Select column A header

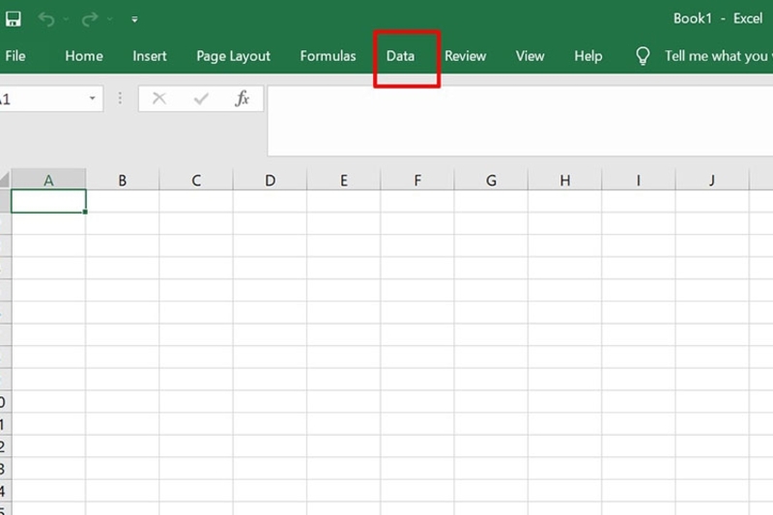pos(48,180)
